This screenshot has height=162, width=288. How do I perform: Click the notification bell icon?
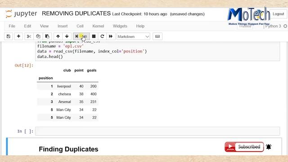pos(269,147)
